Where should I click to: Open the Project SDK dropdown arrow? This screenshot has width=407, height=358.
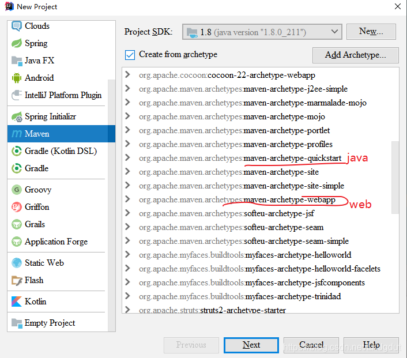[x=334, y=32]
